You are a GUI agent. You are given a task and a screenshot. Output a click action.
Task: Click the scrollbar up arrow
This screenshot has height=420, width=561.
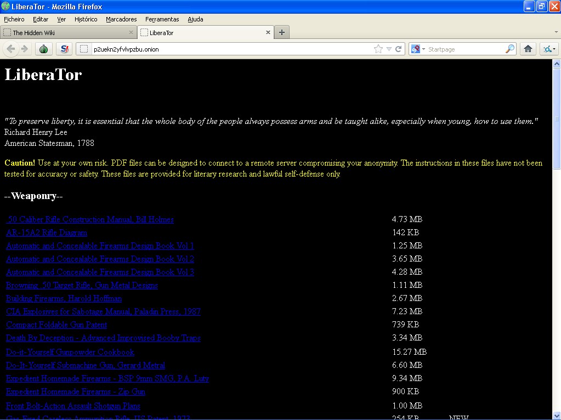point(557,64)
